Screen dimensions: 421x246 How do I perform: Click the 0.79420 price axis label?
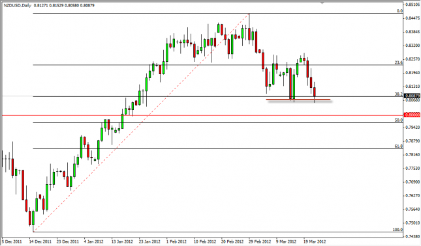point(413,127)
